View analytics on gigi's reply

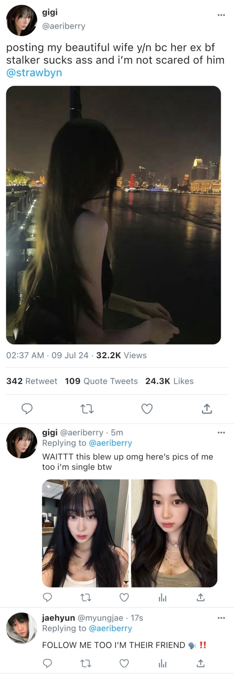click(x=162, y=597)
